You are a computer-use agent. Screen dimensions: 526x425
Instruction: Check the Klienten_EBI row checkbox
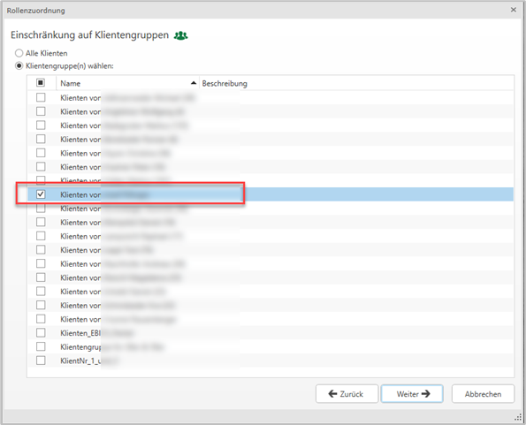coord(41,332)
